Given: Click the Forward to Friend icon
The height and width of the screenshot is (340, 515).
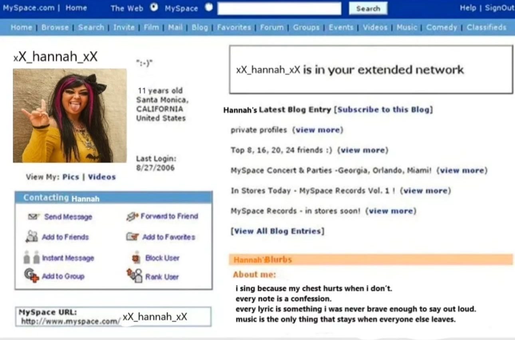Looking at the screenshot, I should point(132,216).
